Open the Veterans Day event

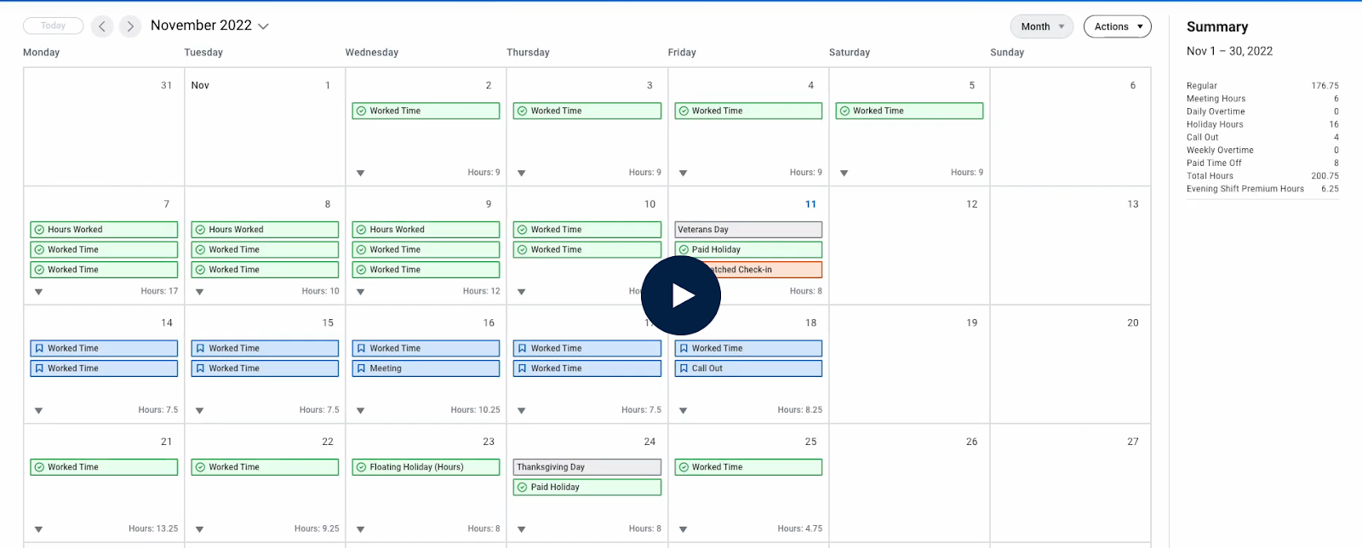click(x=748, y=230)
